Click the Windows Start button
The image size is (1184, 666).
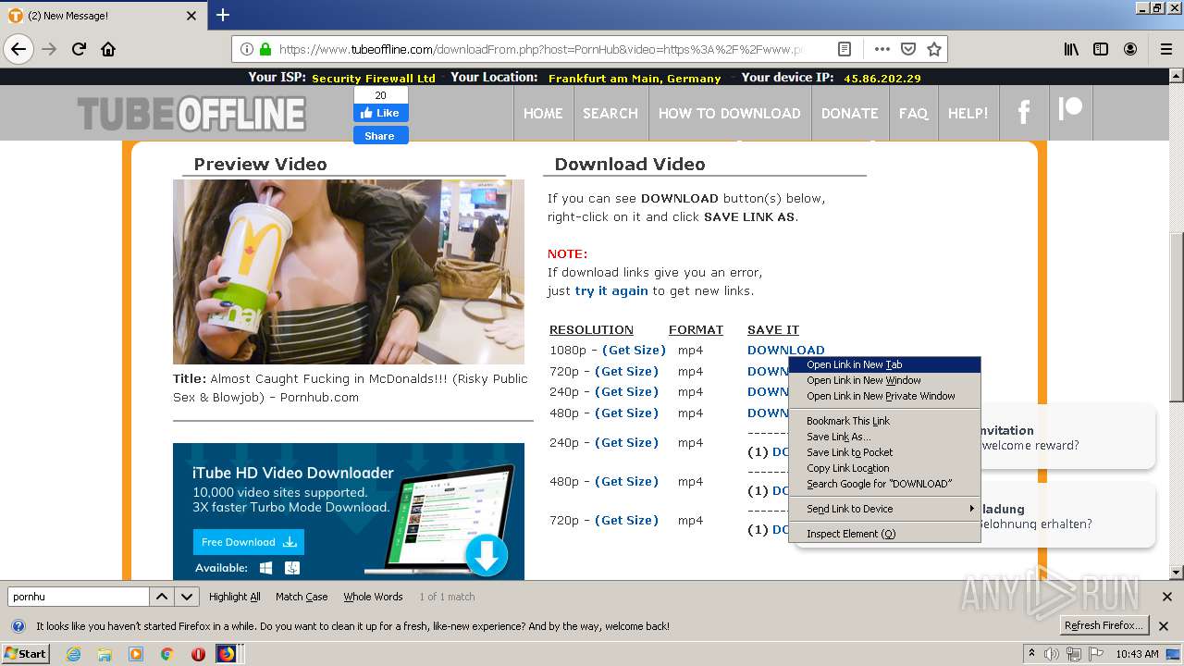(25, 654)
